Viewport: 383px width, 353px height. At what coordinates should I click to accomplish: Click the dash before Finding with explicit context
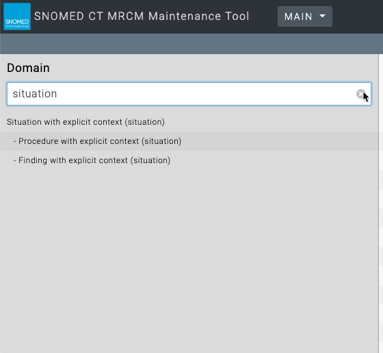coord(15,160)
